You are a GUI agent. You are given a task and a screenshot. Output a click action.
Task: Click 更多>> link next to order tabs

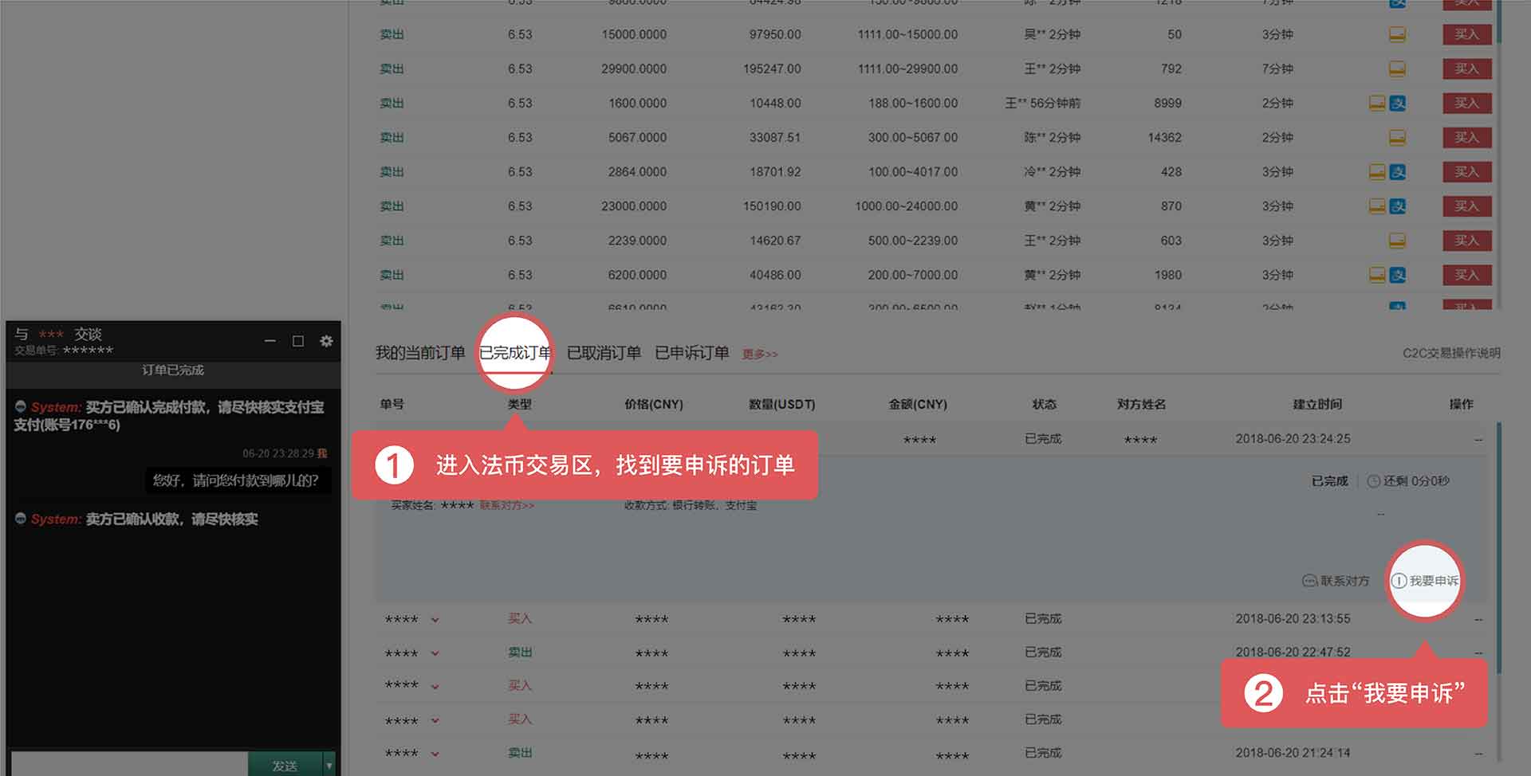point(760,355)
